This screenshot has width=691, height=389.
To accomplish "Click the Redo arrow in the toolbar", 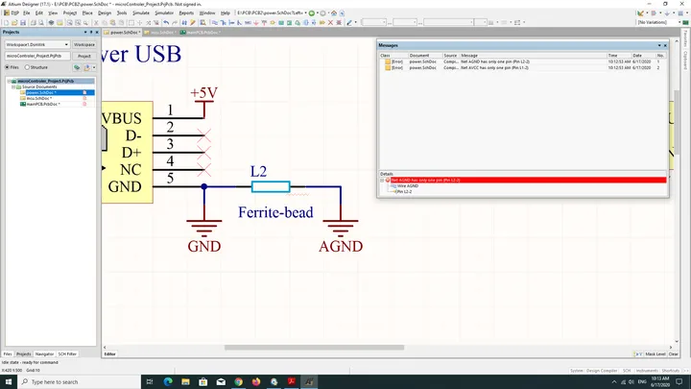I will [x=175, y=22].
